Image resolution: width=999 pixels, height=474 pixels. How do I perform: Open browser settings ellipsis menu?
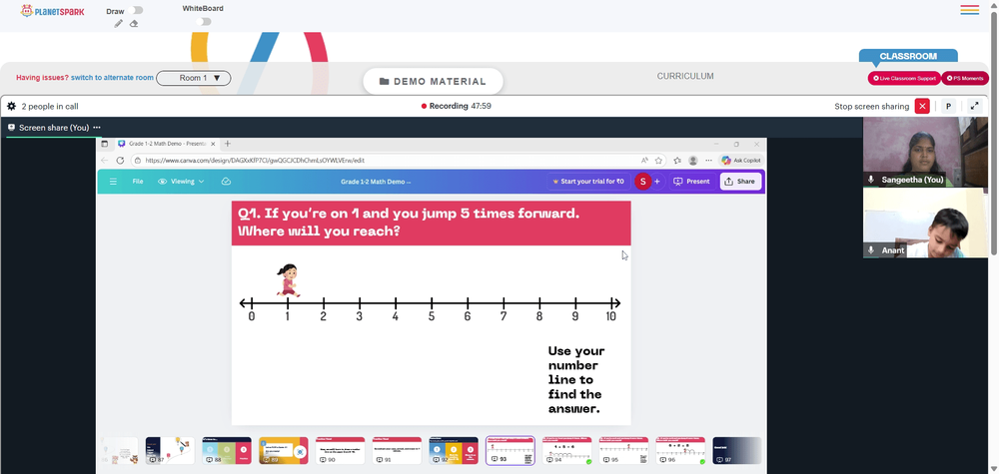(x=708, y=161)
